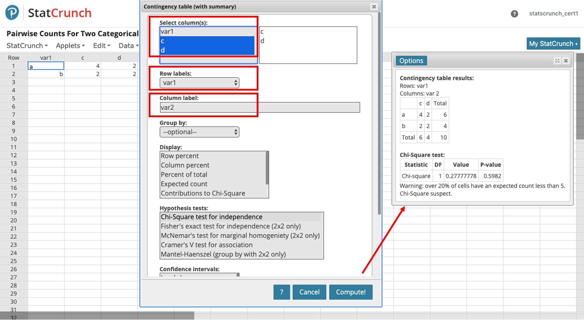
Task: Open the StatCrunch menu
Action: [26, 46]
